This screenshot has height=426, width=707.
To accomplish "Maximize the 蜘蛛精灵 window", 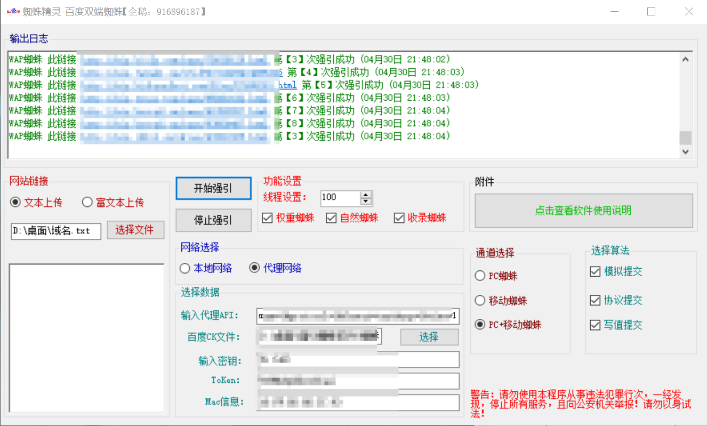I will pos(651,12).
